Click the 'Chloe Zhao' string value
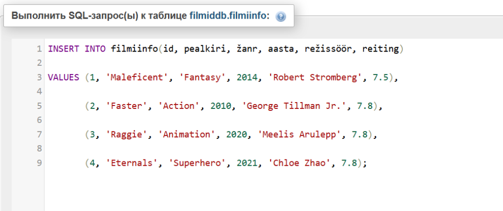503x211 pixels. (x=301, y=163)
